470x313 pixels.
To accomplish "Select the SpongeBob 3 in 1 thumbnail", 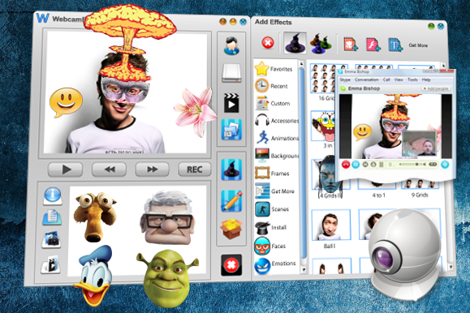I will coord(324,126).
